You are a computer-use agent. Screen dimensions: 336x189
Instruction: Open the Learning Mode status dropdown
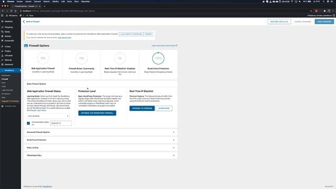click(x=48, y=116)
